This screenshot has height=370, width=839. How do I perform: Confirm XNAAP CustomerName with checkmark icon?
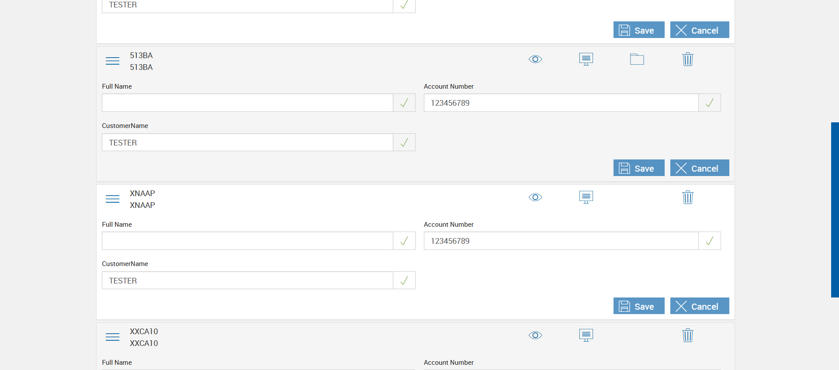(404, 280)
